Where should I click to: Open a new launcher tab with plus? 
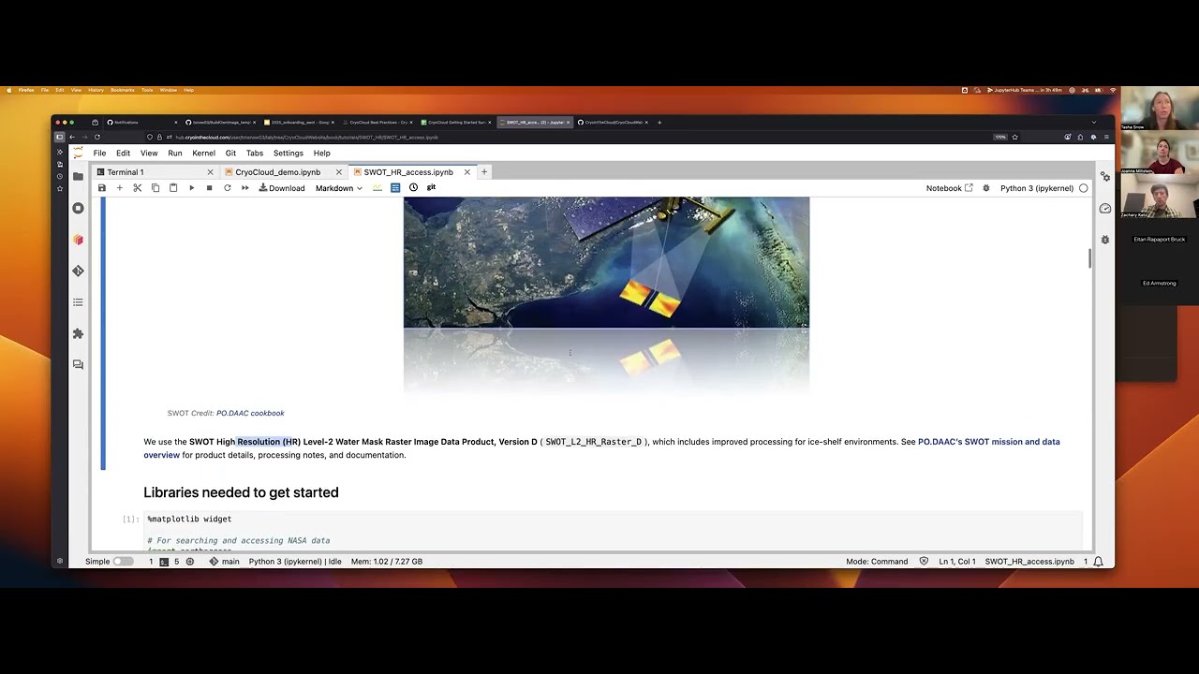[484, 171]
